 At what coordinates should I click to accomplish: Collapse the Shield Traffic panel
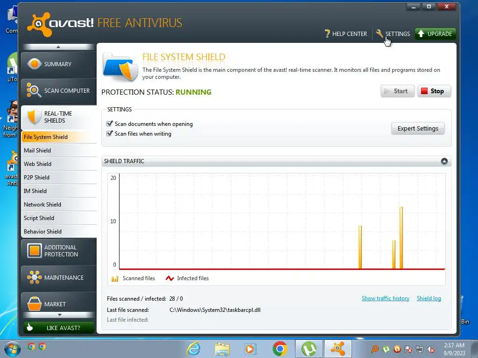pyautogui.click(x=444, y=161)
